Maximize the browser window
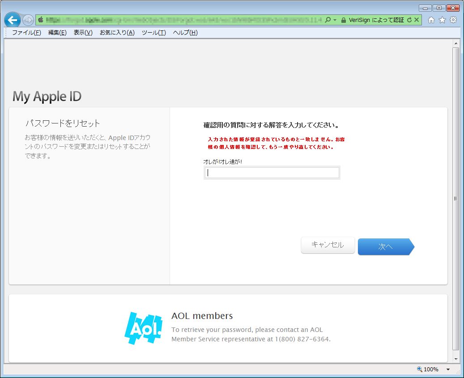The width and height of the screenshot is (464, 378). click(439, 8)
